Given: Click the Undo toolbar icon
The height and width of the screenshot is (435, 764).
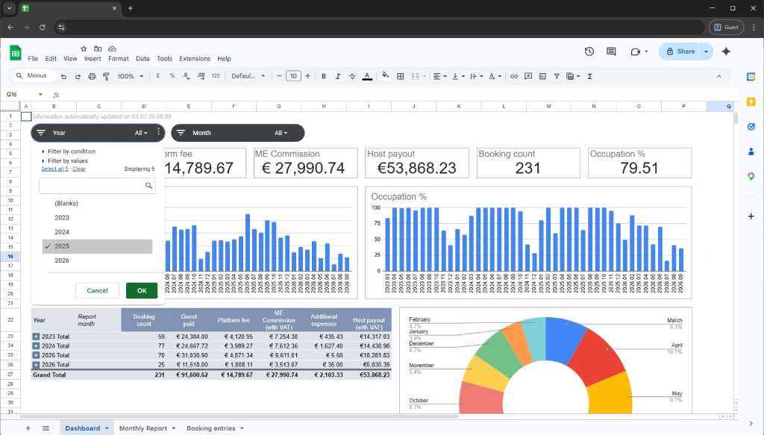Looking at the screenshot, I should 63,76.
